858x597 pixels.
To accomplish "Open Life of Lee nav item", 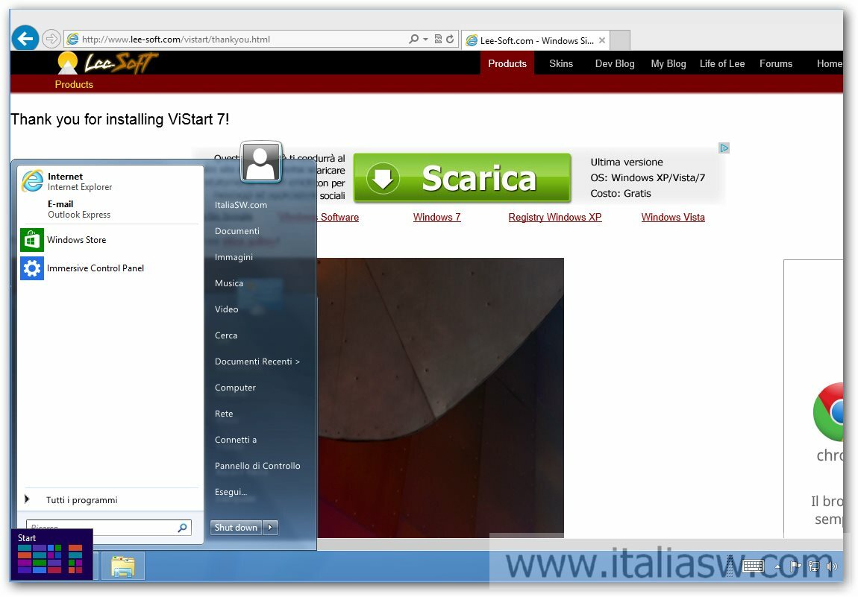I will click(x=721, y=63).
